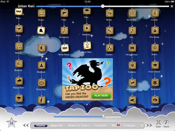Select the Storm swirl tile
The width and height of the screenshot is (175, 131).
click(155, 48)
